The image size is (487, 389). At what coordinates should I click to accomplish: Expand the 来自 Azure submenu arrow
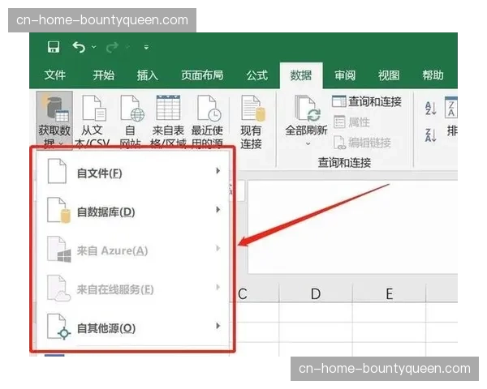218,249
